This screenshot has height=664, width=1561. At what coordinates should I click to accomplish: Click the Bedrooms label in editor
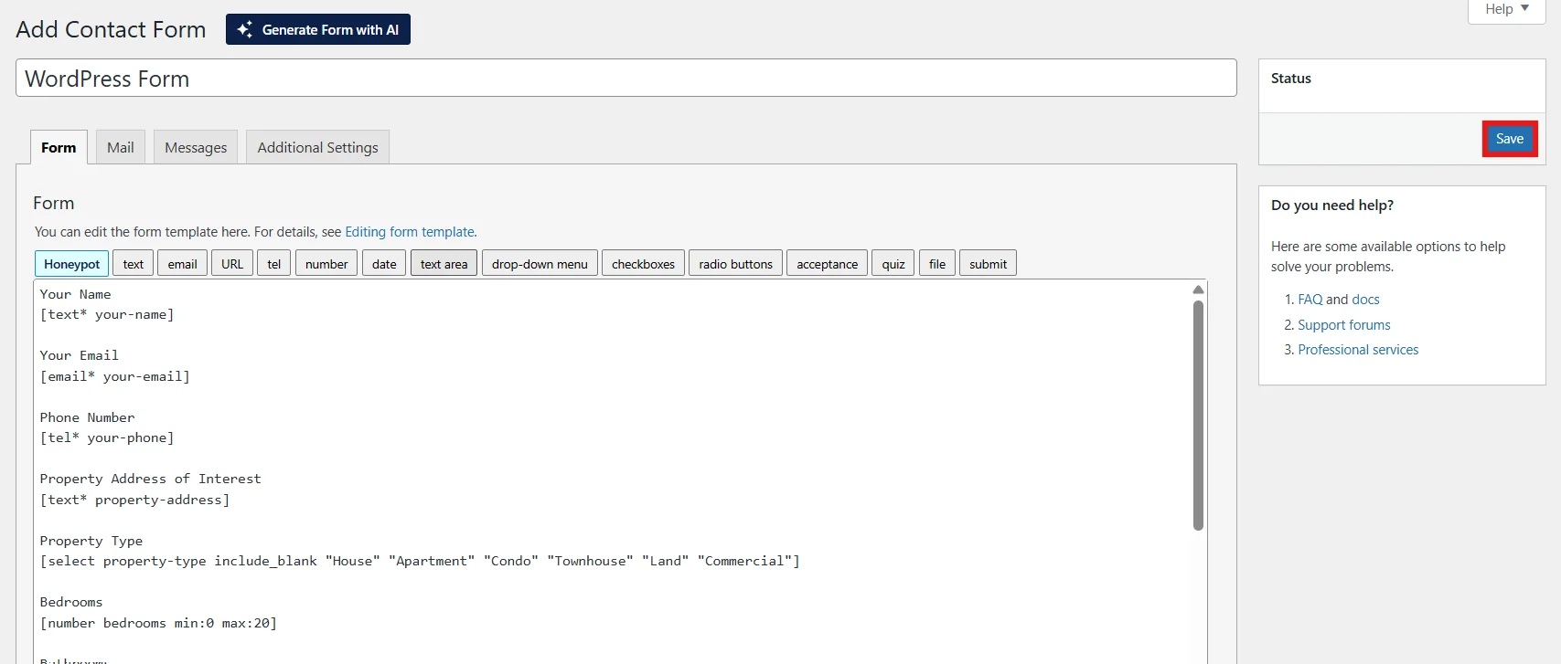coord(71,602)
